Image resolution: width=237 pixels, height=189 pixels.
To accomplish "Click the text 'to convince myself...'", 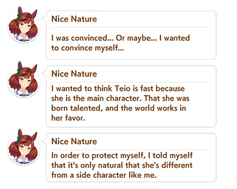I will click(x=88, y=48).
